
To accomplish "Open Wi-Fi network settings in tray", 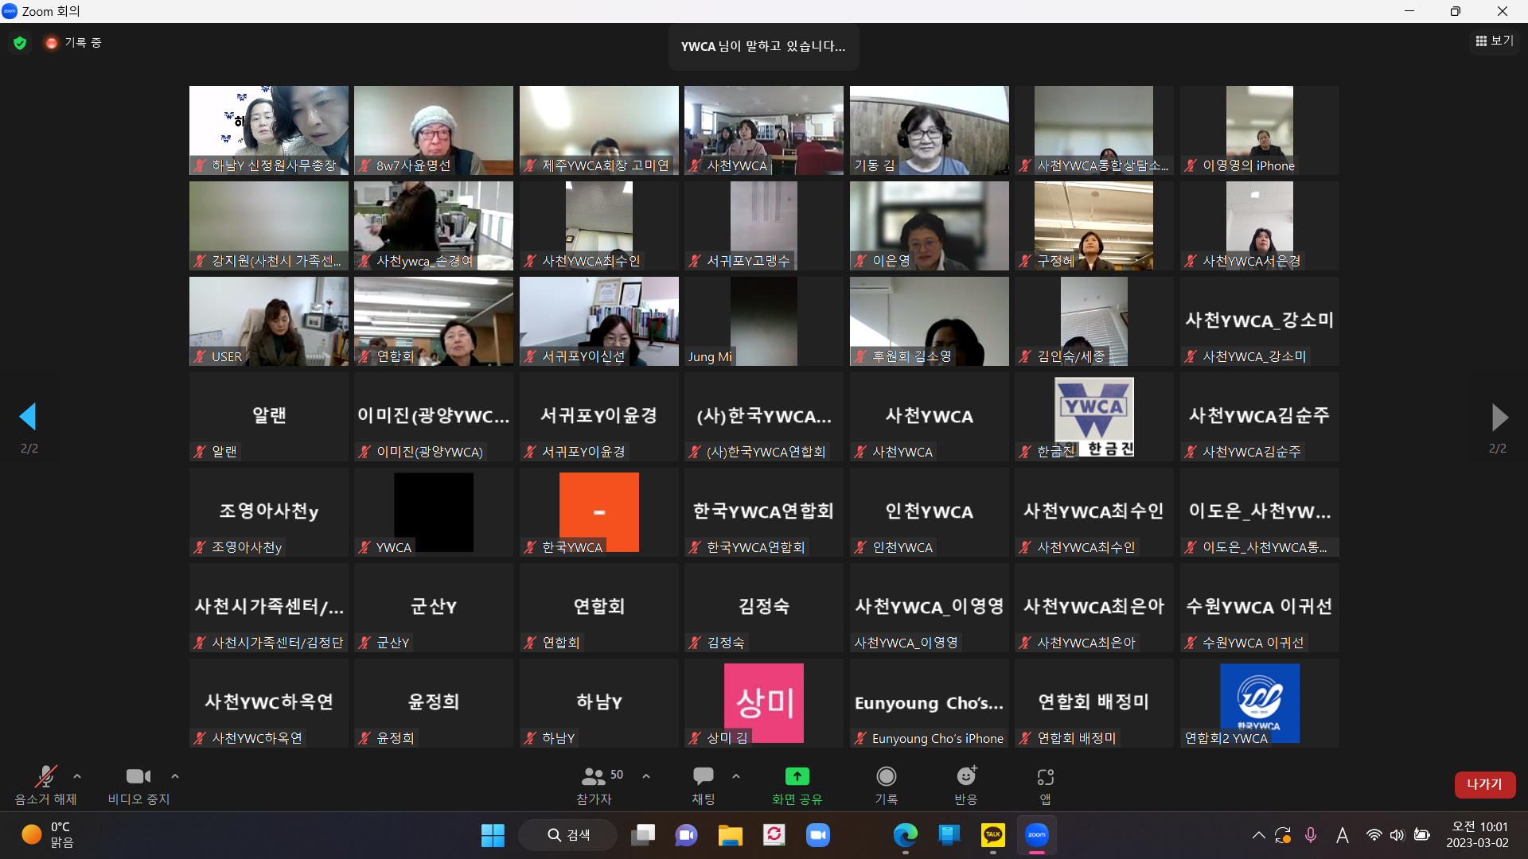I will point(1374,835).
